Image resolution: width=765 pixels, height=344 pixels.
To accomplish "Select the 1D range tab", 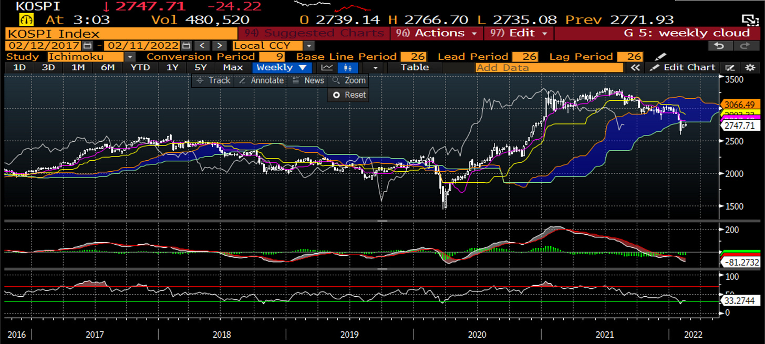I will (x=19, y=67).
